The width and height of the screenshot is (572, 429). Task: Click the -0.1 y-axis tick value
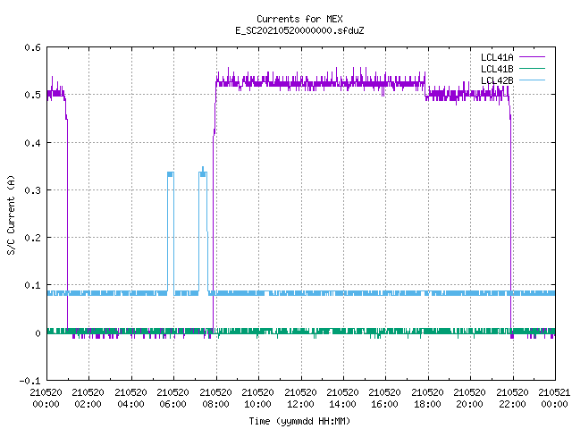pyautogui.click(x=29, y=381)
